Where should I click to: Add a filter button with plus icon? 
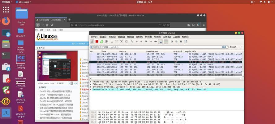coord(242,47)
